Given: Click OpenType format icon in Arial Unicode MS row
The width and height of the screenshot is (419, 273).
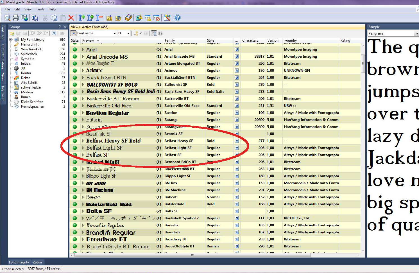Looking at the screenshot, I should (x=237, y=57).
